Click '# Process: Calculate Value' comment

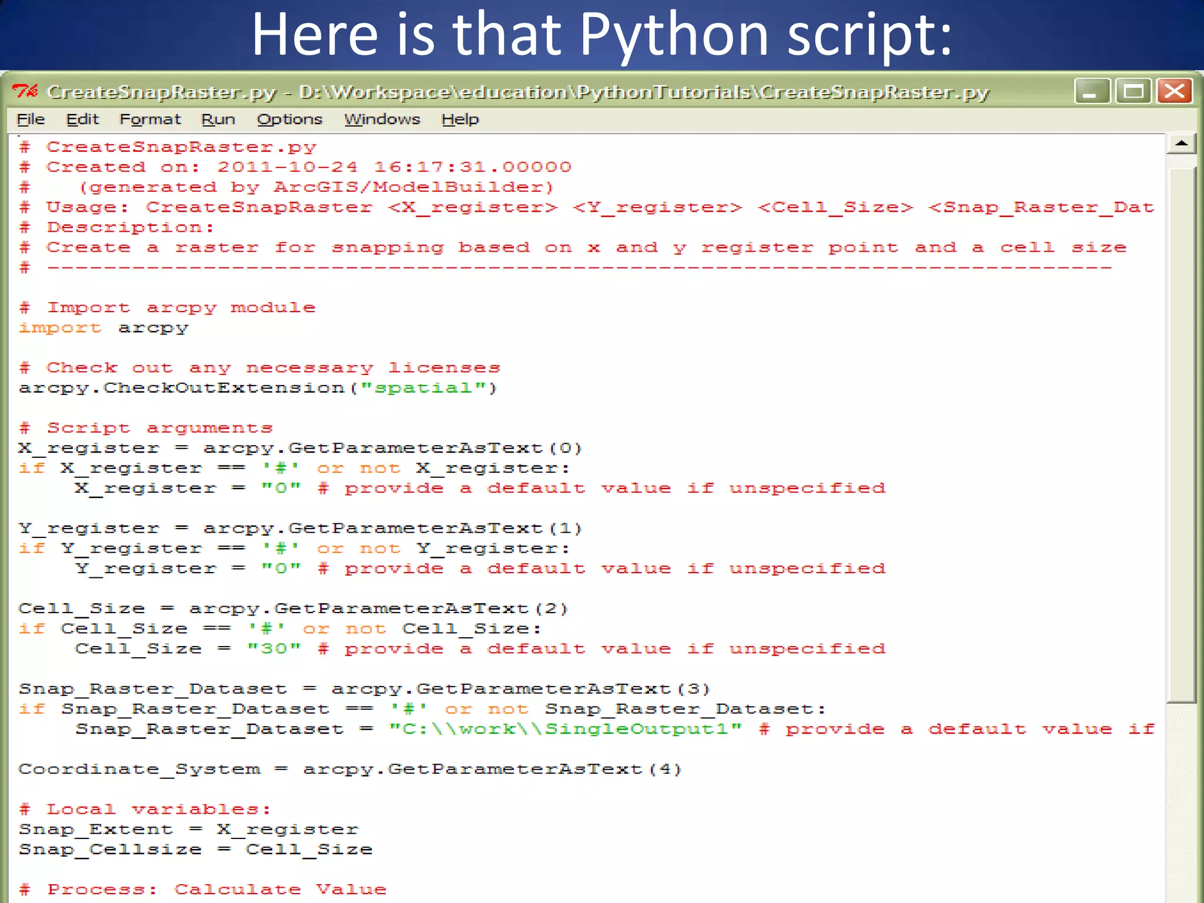coord(203,889)
